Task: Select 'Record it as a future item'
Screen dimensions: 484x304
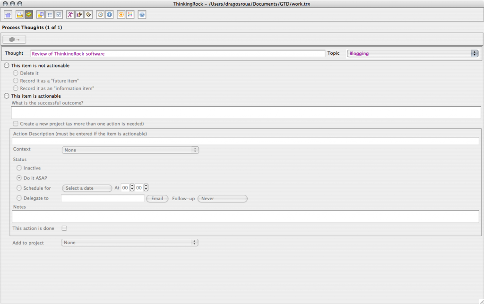Action: coord(16,80)
